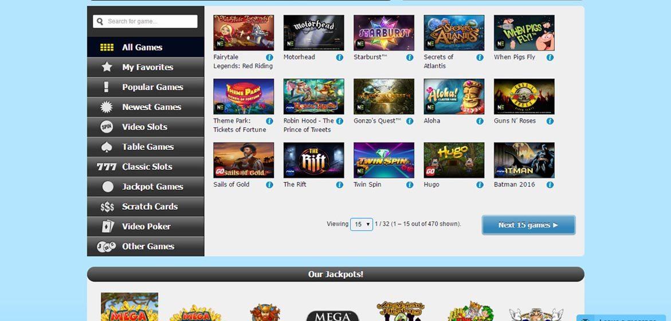This screenshot has width=671, height=321.
Task: Launch the Secrets of Atlantis thumbnail
Action: point(454,33)
